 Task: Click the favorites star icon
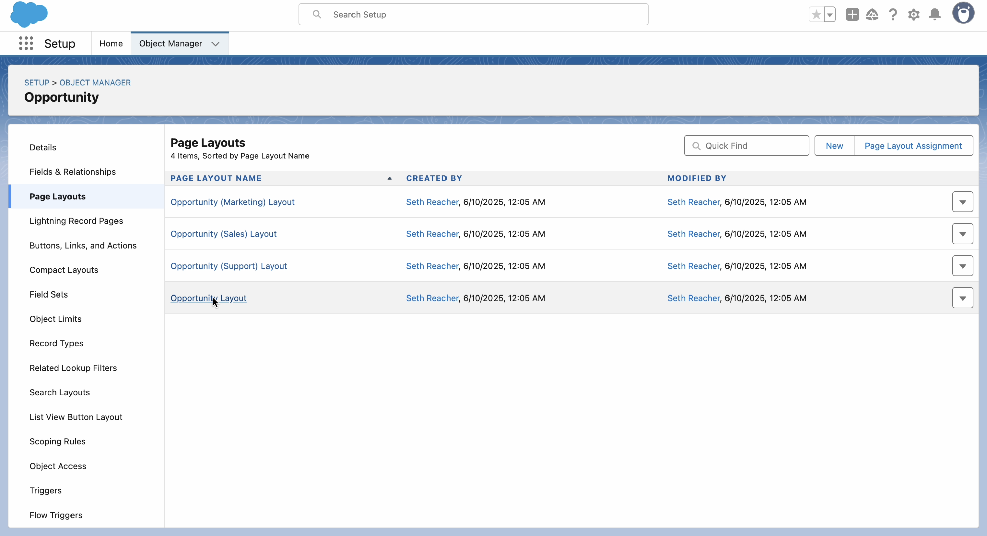pos(816,14)
